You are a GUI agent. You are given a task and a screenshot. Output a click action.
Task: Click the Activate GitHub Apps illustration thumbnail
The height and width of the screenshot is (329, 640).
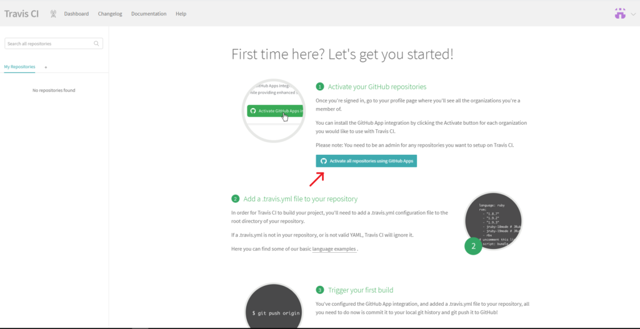click(272, 110)
